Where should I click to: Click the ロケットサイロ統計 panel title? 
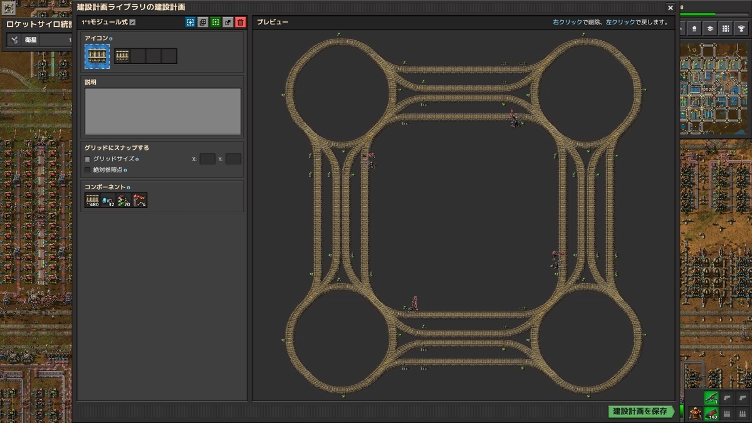(x=38, y=24)
